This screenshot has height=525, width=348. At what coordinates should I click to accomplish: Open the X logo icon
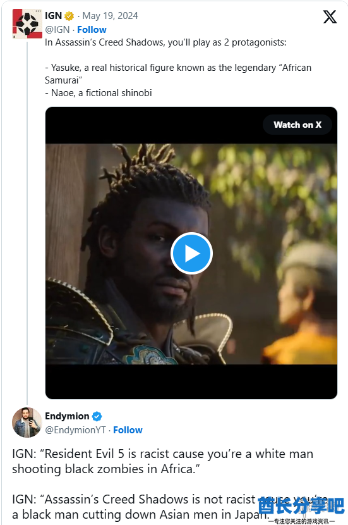(x=330, y=16)
